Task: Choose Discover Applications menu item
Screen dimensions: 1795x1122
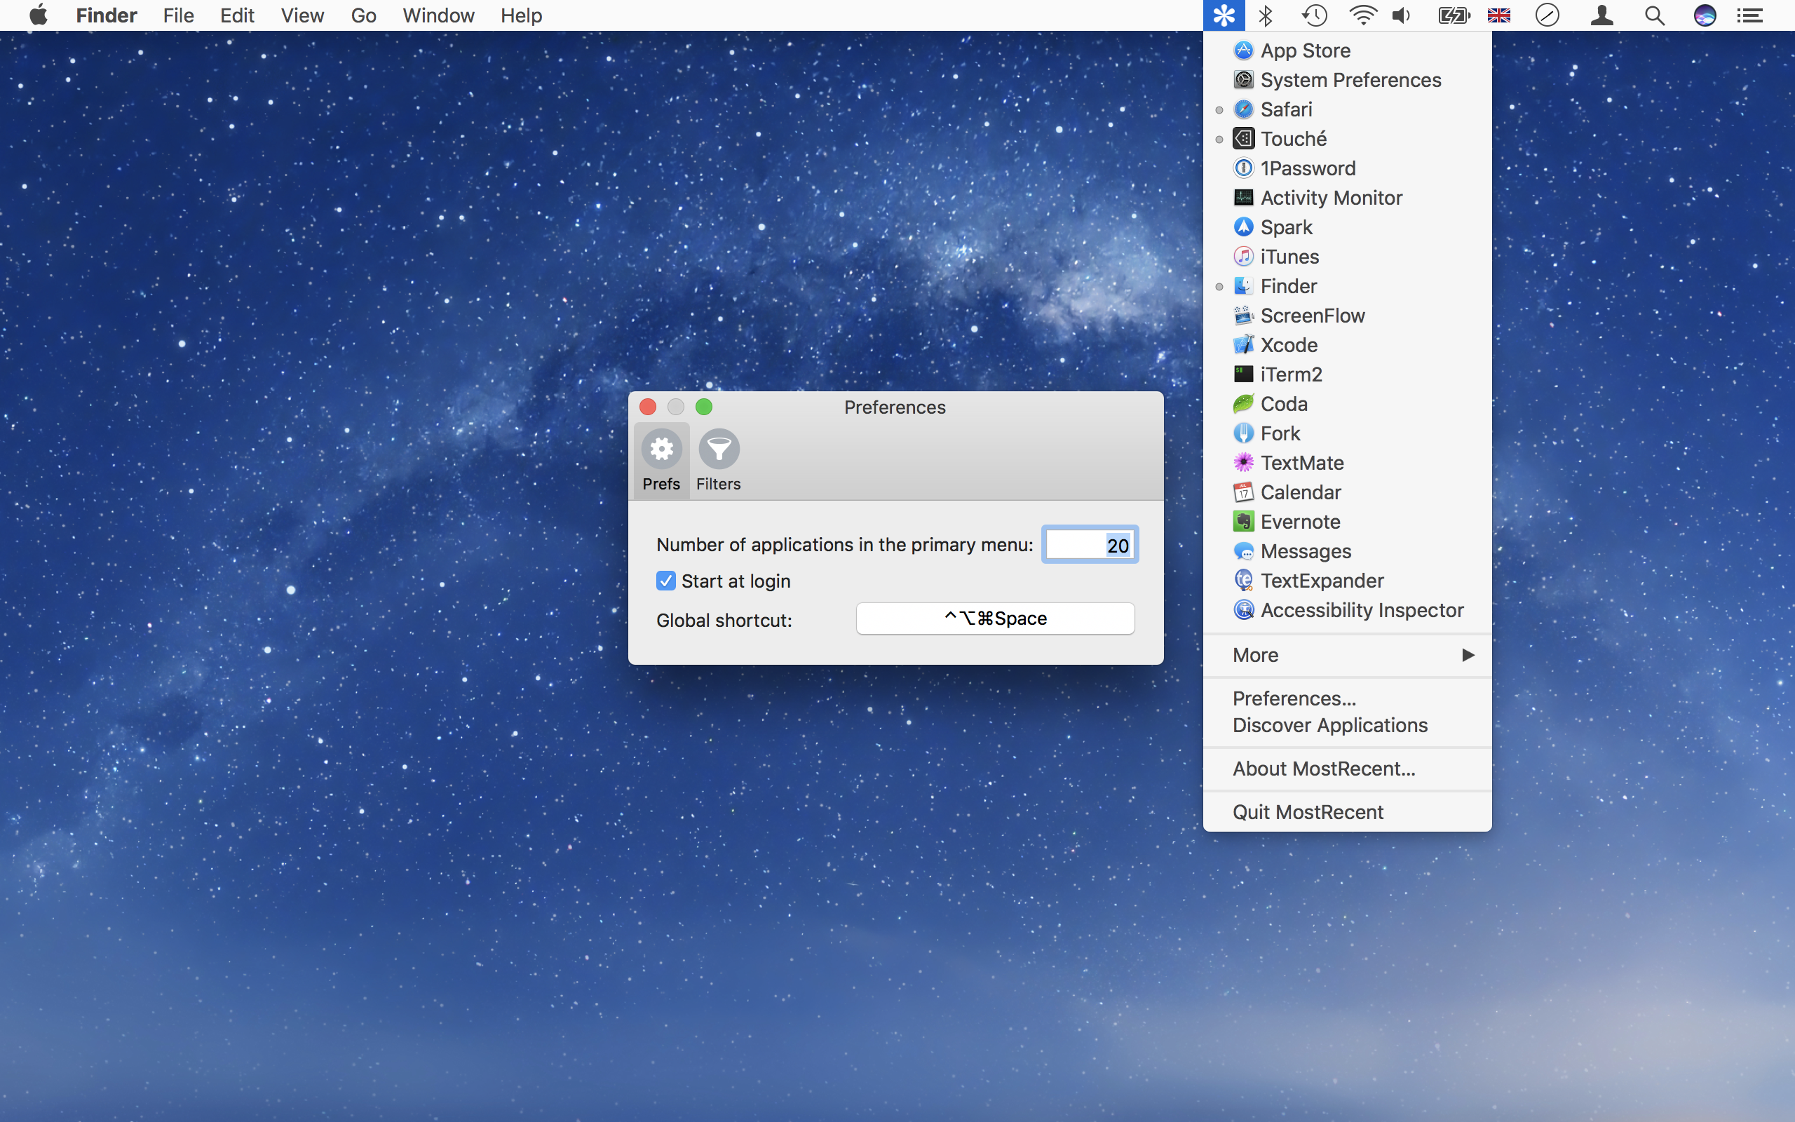Action: coord(1329,725)
